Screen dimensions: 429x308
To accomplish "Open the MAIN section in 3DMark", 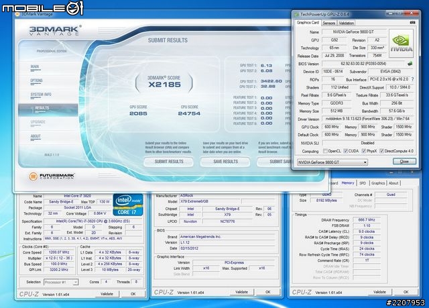I will (x=35, y=66).
